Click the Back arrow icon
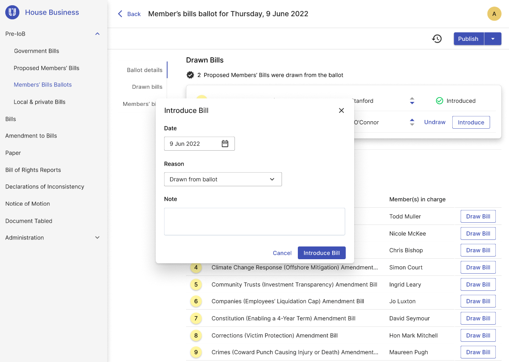 120,14
